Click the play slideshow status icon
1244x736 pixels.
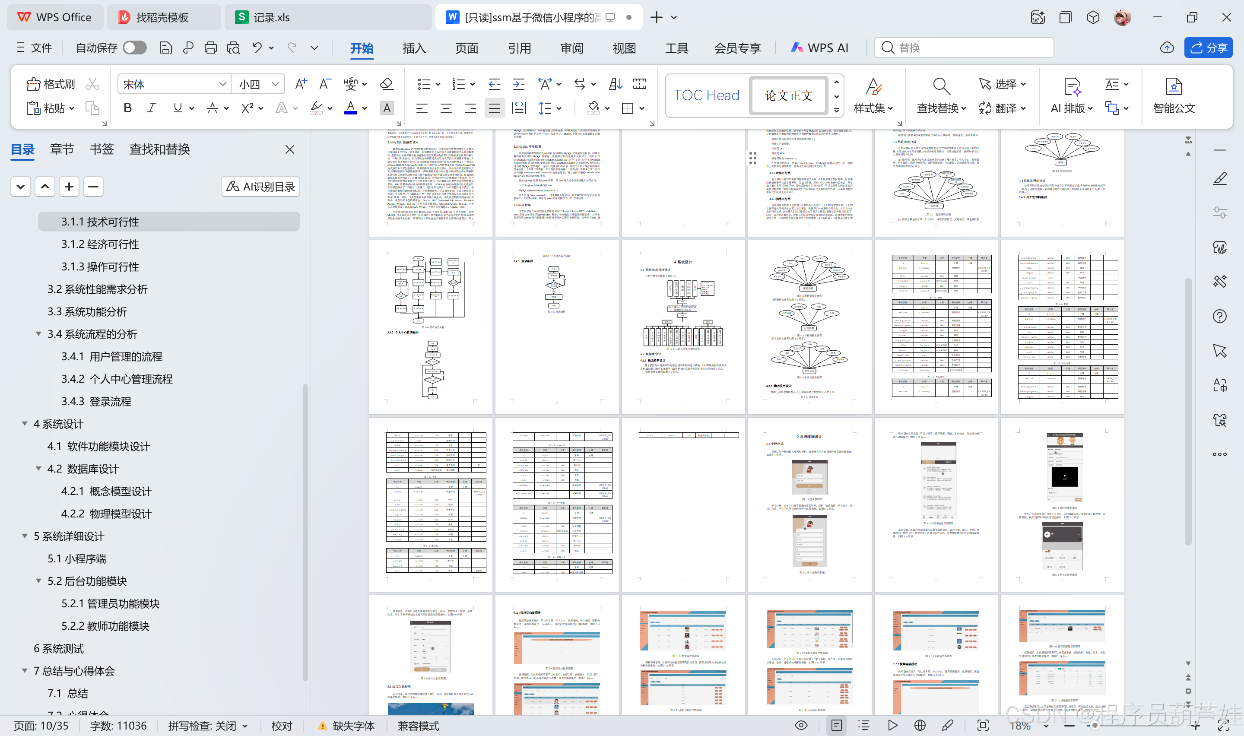click(892, 726)
